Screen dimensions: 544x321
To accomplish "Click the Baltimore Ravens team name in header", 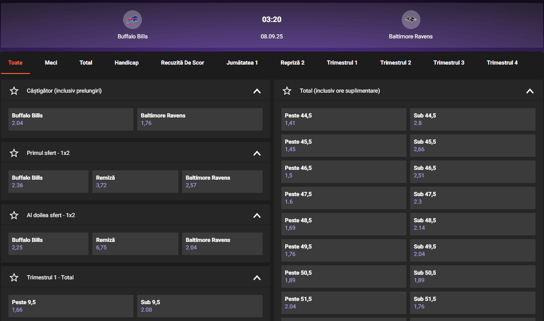I will (x=411, y=36).
